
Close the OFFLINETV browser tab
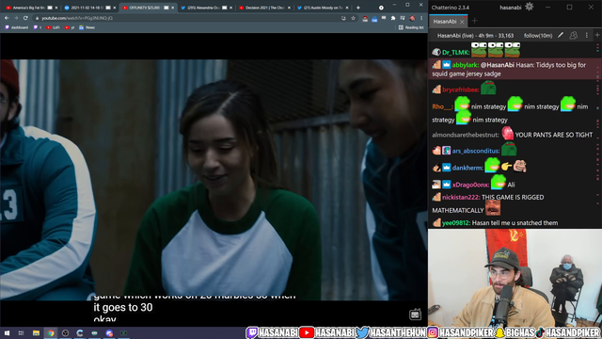(x=172, y=8)
